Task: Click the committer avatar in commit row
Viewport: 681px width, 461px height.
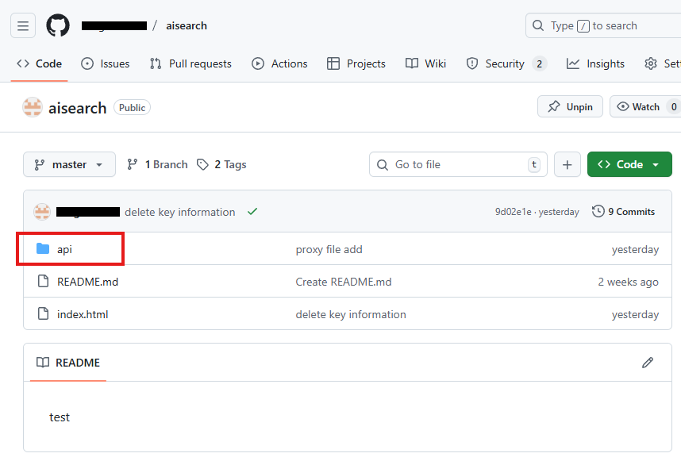Action: click(x=42, y=212)
